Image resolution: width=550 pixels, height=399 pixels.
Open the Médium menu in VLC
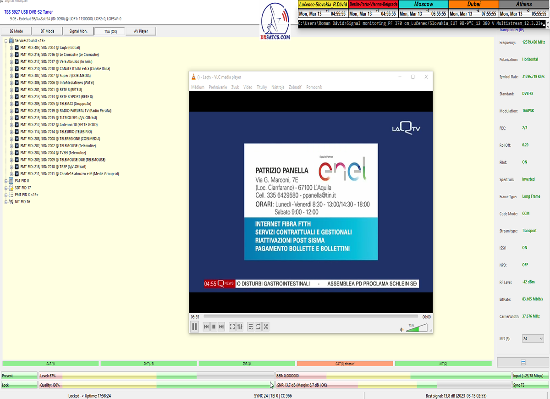click(198, 87)
